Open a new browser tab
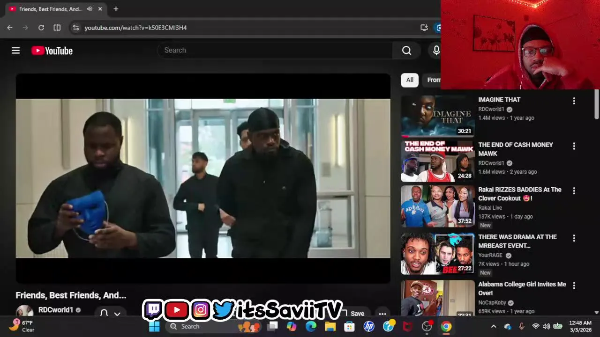Image resolution: width=600 pixels, height=337 pixels. (x=116, y=9)
